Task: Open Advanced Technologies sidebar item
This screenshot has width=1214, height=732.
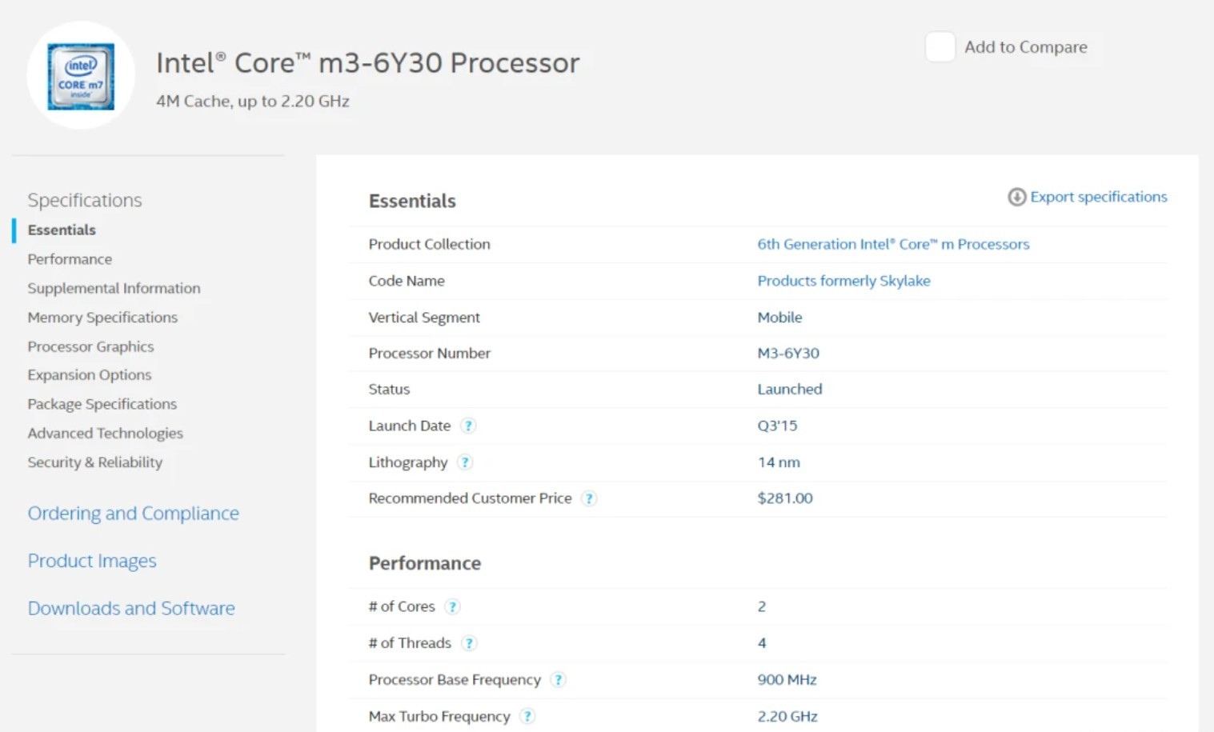Action: click(105, 433)
